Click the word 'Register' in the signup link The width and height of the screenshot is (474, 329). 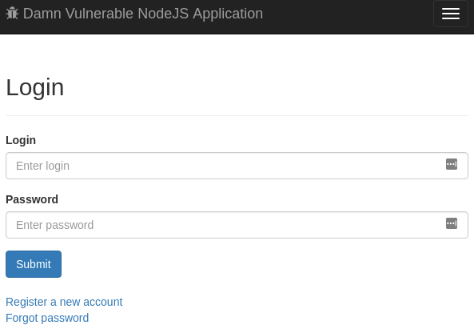[26, 302]
